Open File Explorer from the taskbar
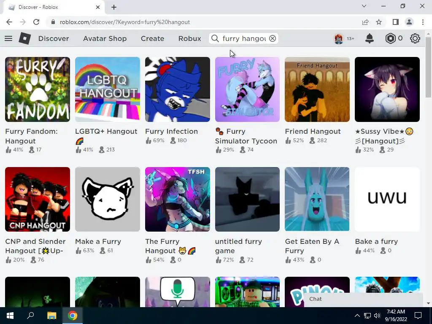The image size is (432, 324). 51,316
